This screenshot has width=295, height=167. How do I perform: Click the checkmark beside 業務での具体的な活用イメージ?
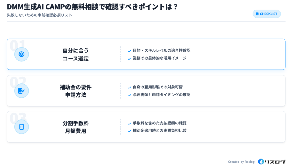pos(129,58)
